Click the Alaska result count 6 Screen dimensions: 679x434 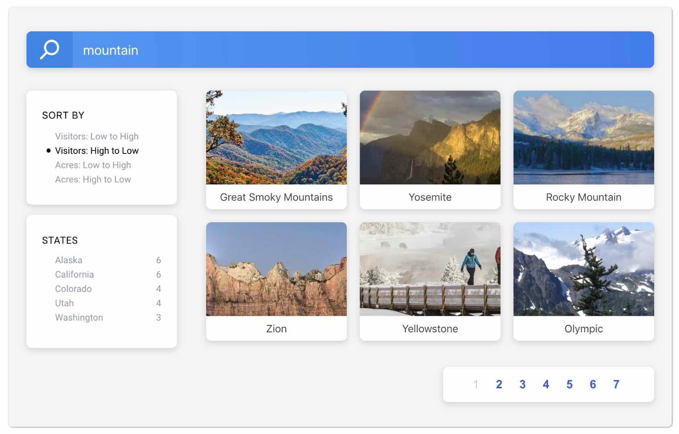pos(159,260)
